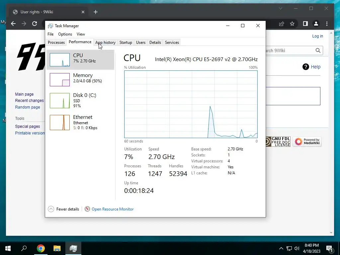Open the Options menu in Task Manager
340x255 pixels.
click(x=65, y=34)
